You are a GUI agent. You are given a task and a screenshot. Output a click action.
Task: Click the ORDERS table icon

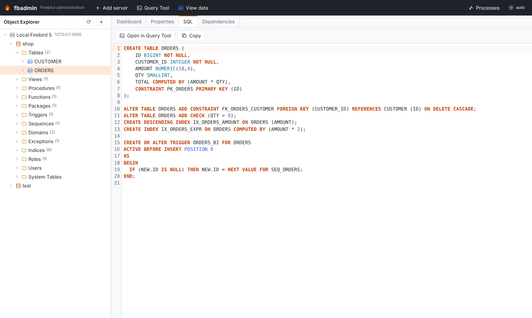(30, 70)
